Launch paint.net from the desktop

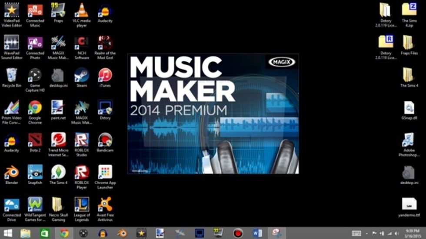(x=58, y=110)
